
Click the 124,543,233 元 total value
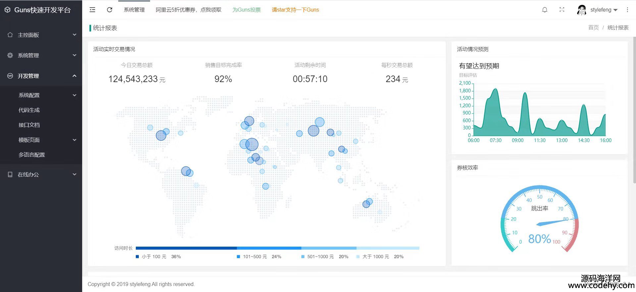tap(137, 79)
